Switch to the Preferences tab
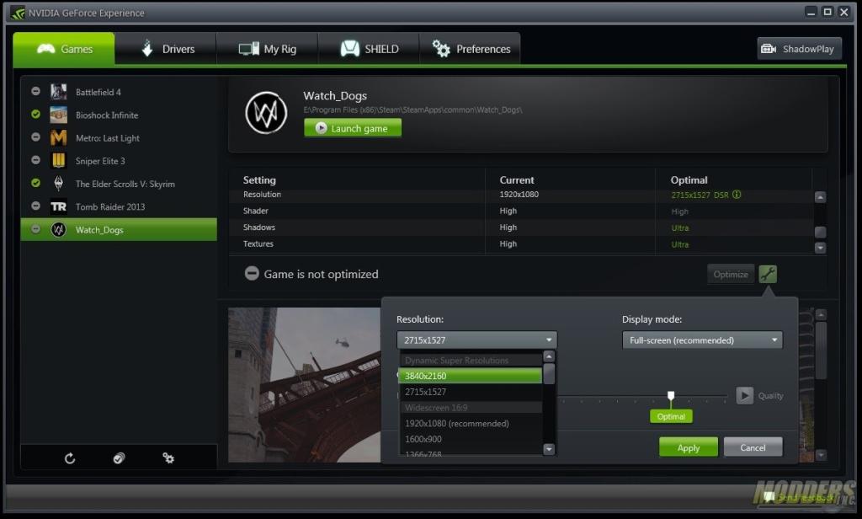This screenshot has height=519, width=862. point(471,49)
